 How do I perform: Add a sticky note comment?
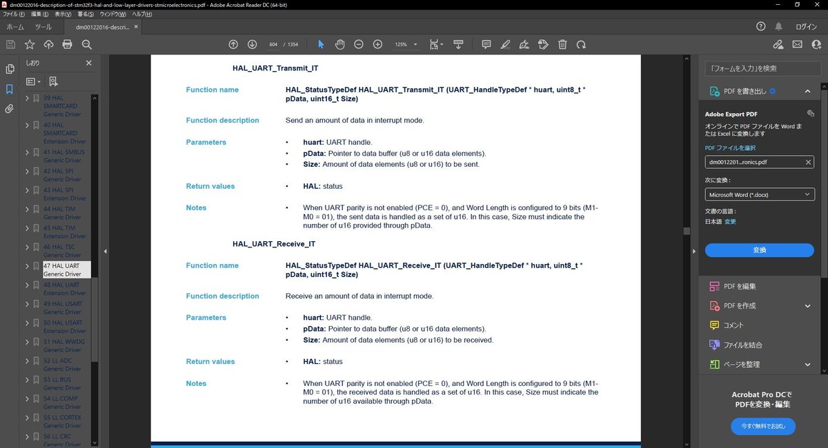click(486, 44)
